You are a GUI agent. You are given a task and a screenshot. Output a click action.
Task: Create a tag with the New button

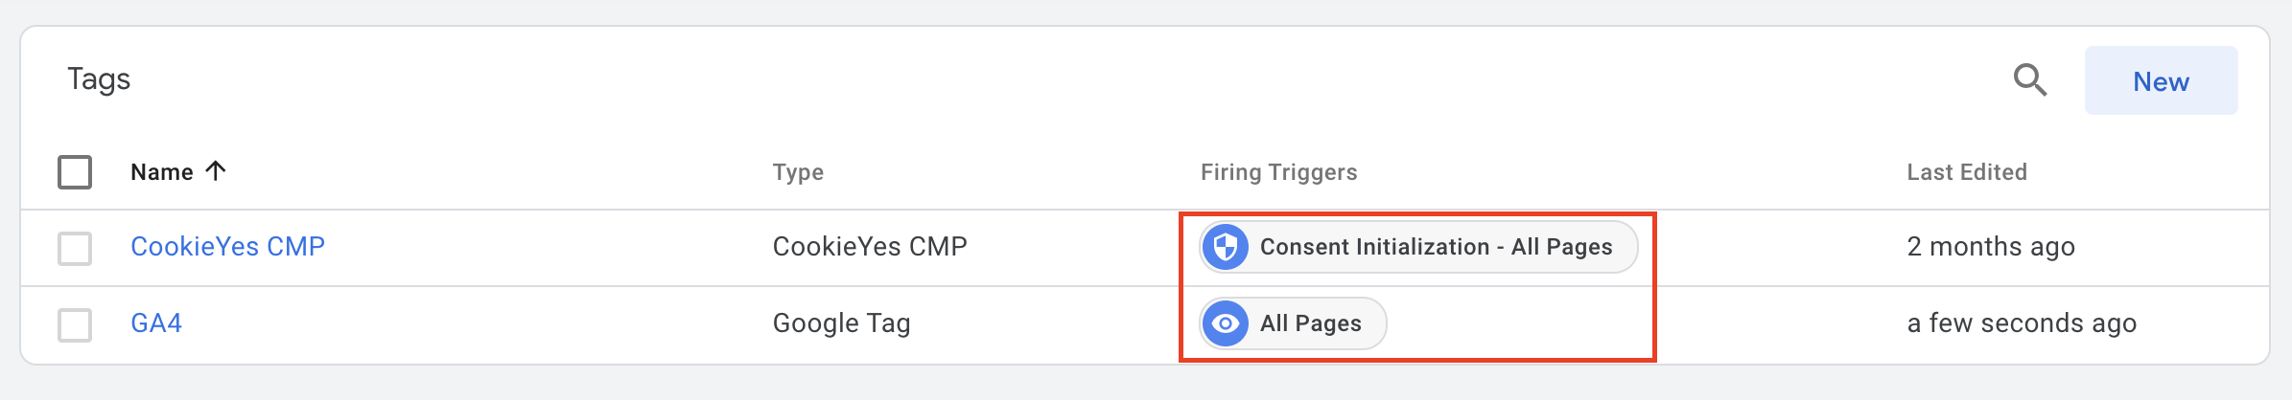(2161, 81)
